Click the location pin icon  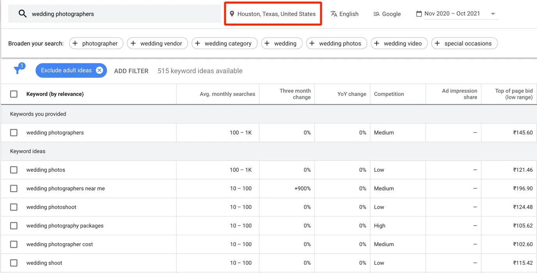coord(232,14)
